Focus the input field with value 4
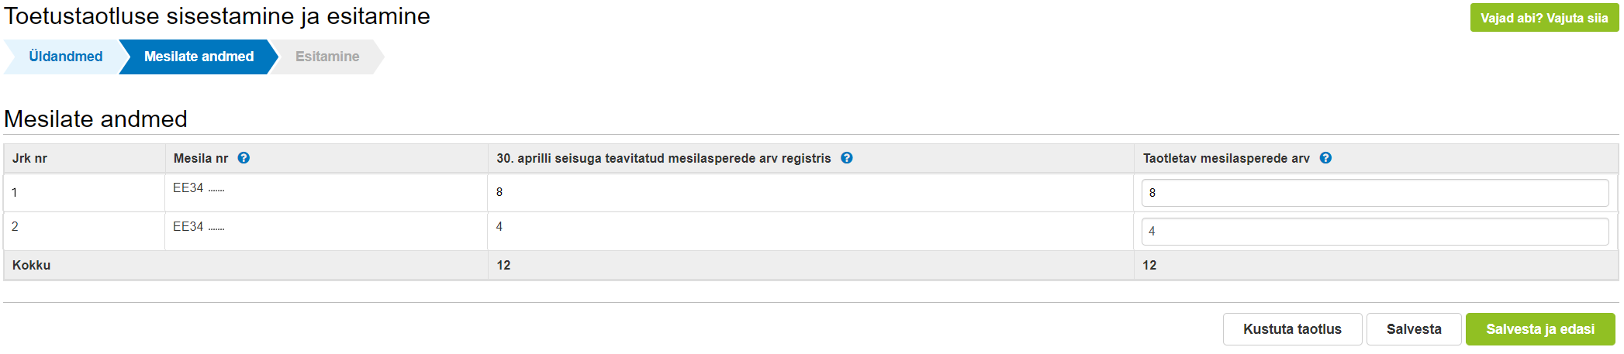The image size is (1624, 354). coord(1375,232)
